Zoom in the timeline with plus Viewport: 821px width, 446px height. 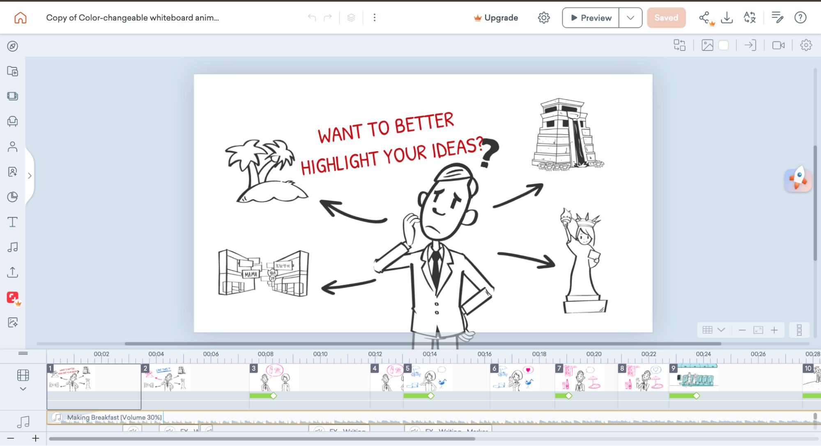tap(36, 439)
